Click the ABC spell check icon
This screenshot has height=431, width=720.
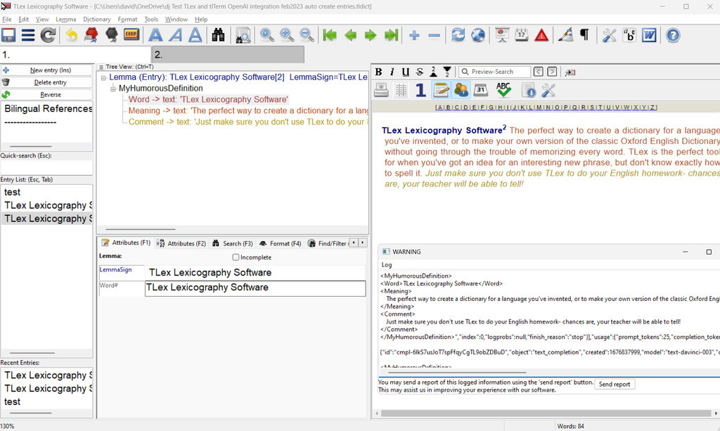pyautogui.click(x=503, y=90)
